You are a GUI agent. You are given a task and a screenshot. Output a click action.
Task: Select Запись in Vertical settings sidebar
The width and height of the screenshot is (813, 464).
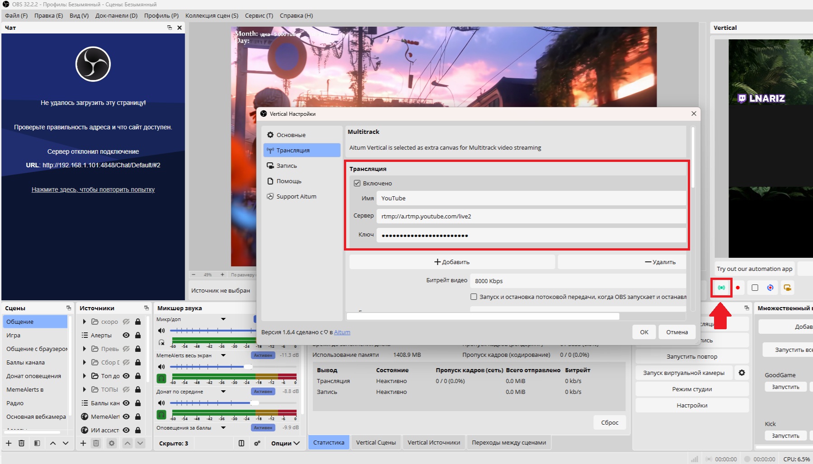coord(302,166)
